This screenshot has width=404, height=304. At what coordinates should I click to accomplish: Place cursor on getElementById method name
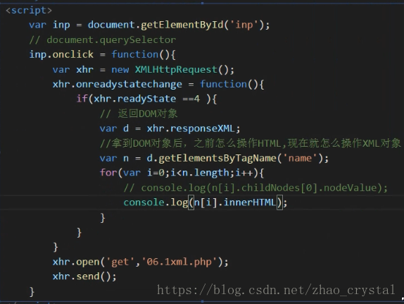click(182, 25)
